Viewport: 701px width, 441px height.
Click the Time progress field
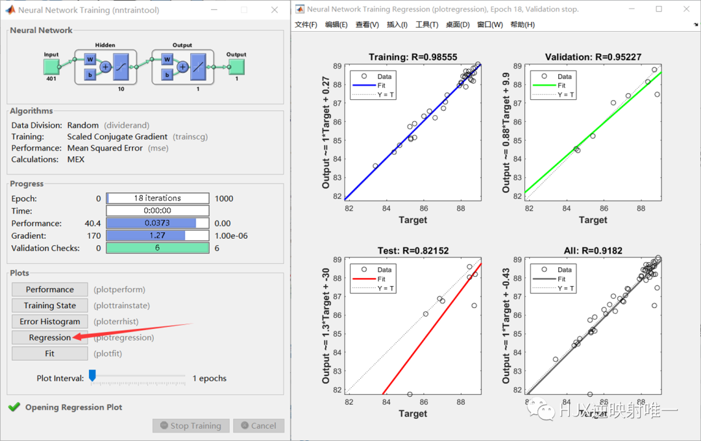point(157,210)
